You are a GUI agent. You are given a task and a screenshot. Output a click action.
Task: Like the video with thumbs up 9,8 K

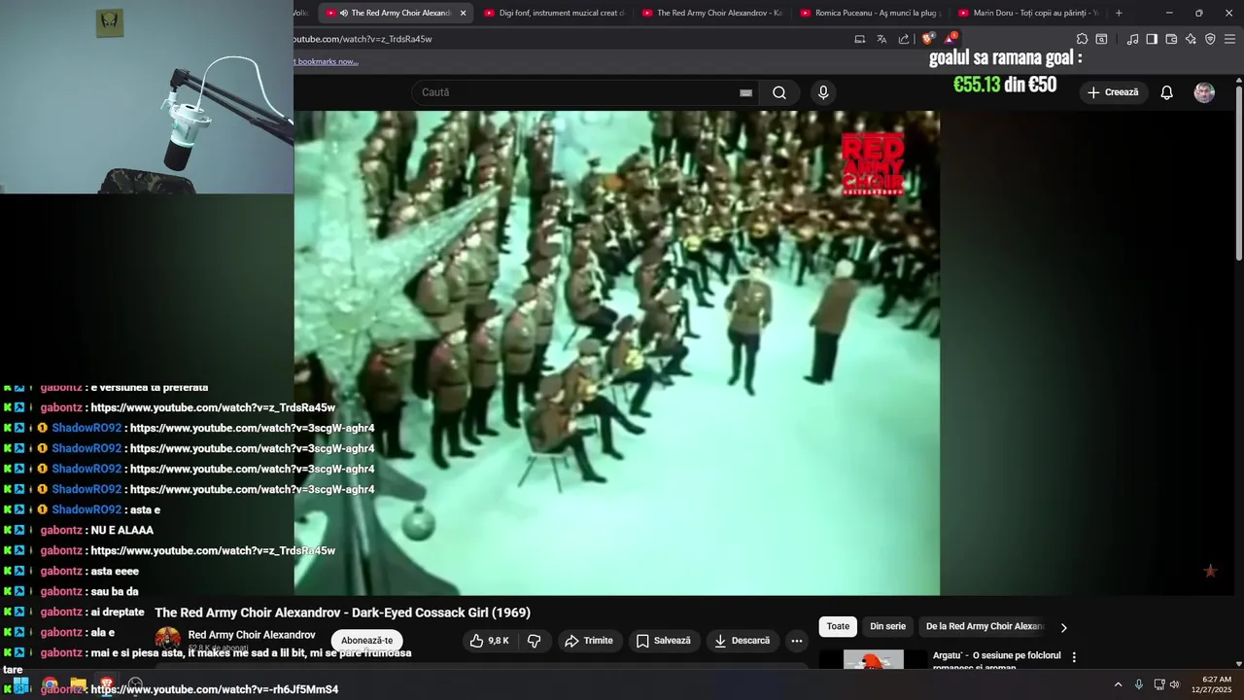[489, 641]
